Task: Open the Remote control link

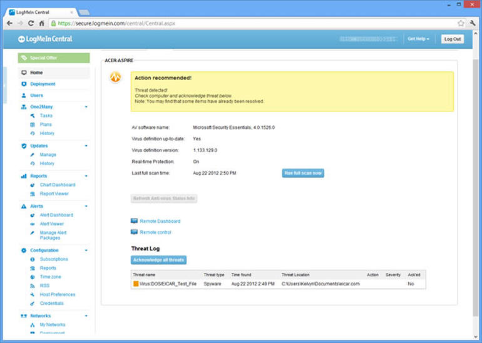Action: pos(155,232)
